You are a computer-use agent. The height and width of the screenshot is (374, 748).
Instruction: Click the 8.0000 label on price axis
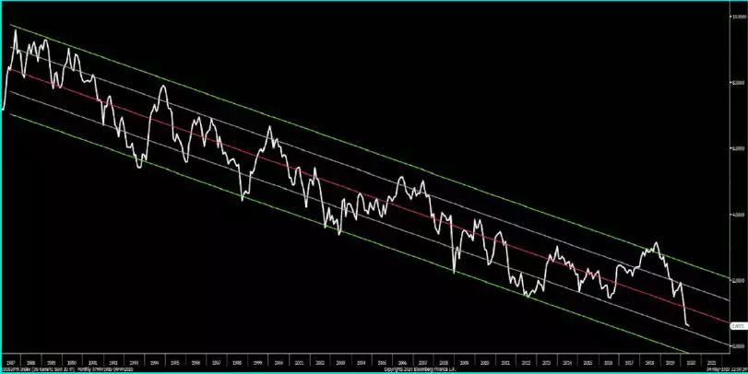738,82
